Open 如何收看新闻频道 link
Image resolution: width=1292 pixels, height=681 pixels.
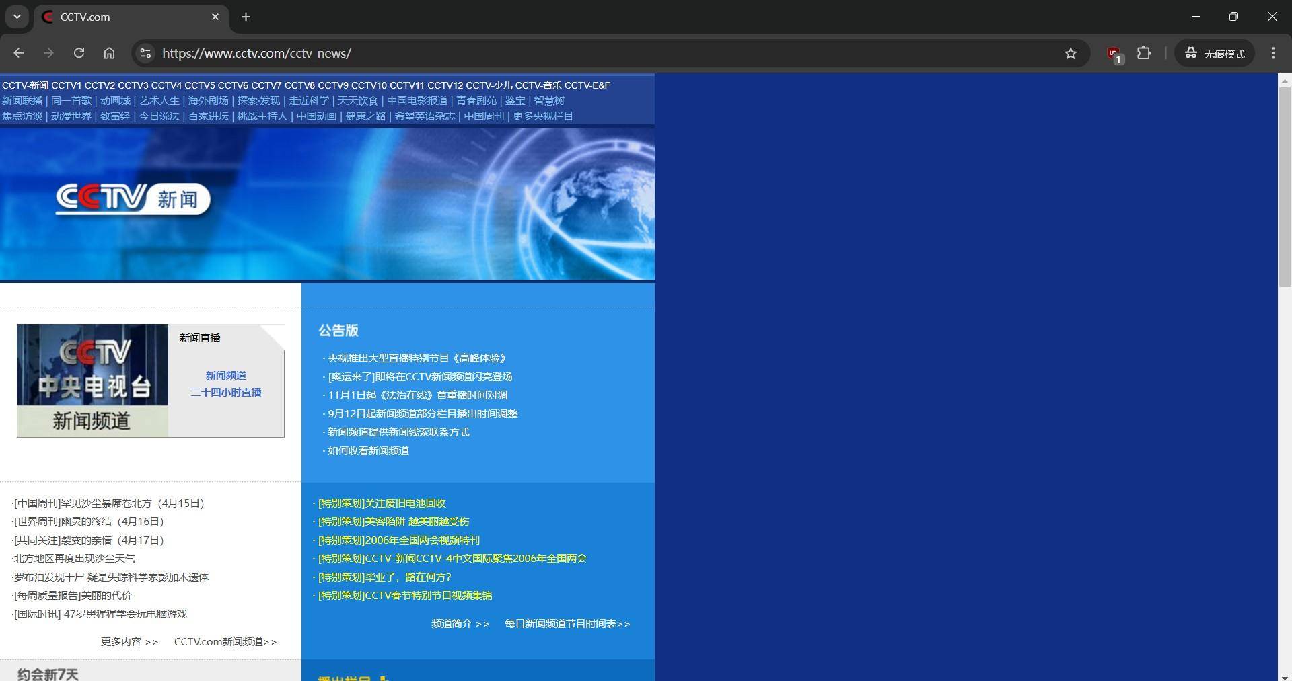(x=368, y=451)
